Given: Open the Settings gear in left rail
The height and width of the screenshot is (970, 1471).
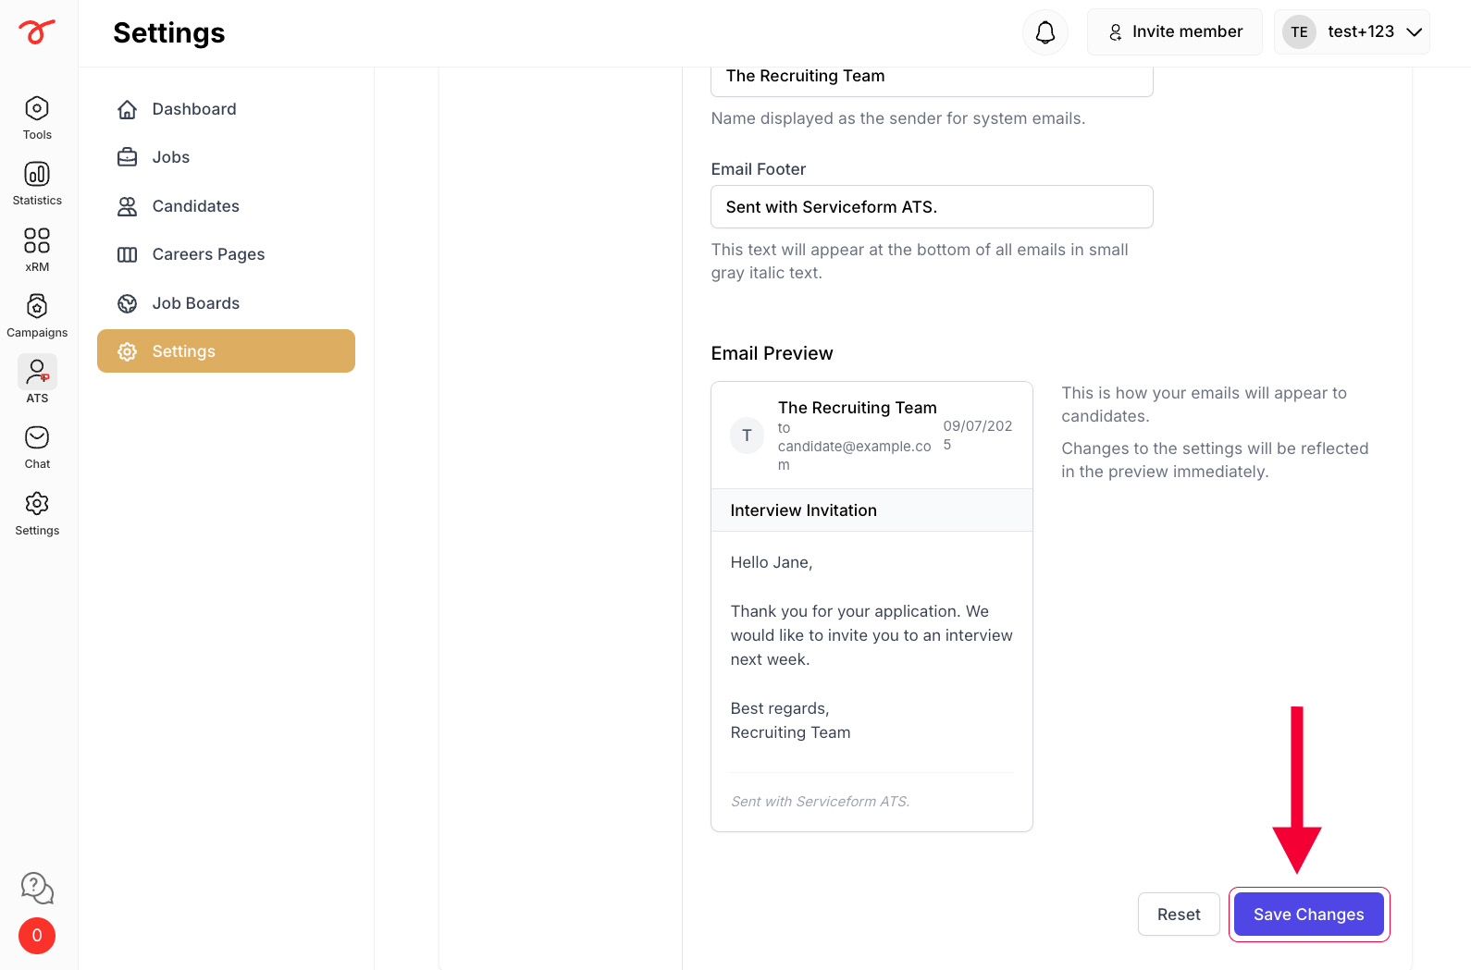Looking at the screenshot, I should 37,504.
